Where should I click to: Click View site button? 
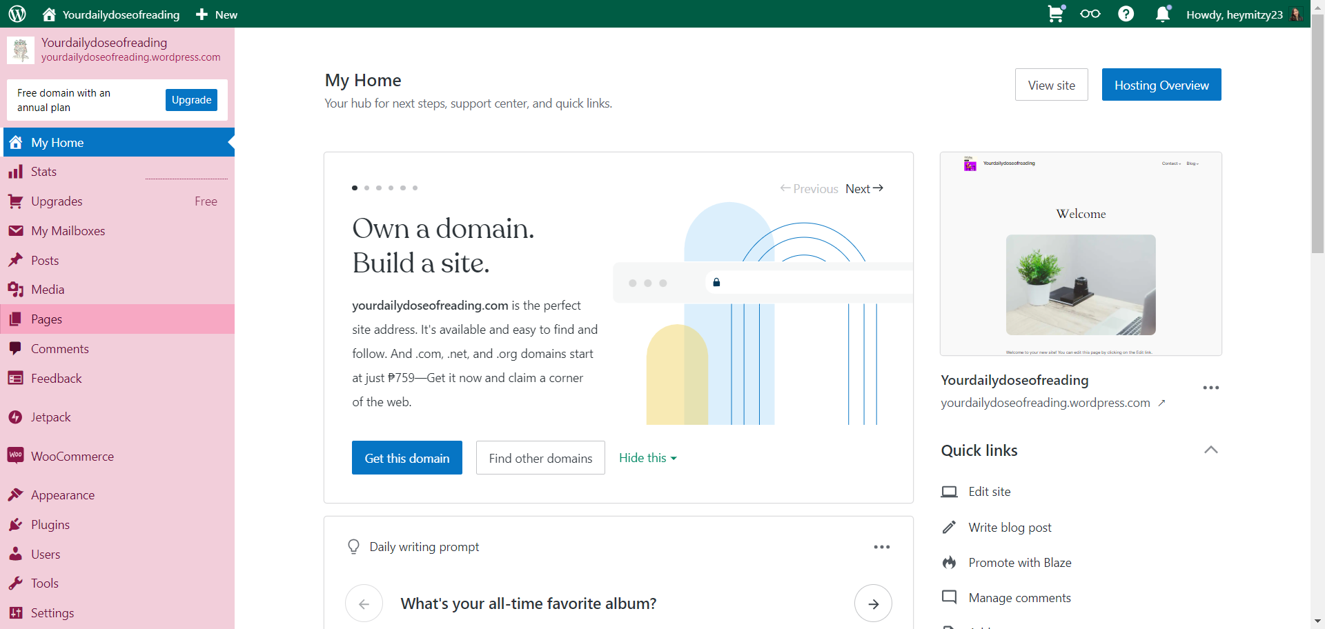1052,85
